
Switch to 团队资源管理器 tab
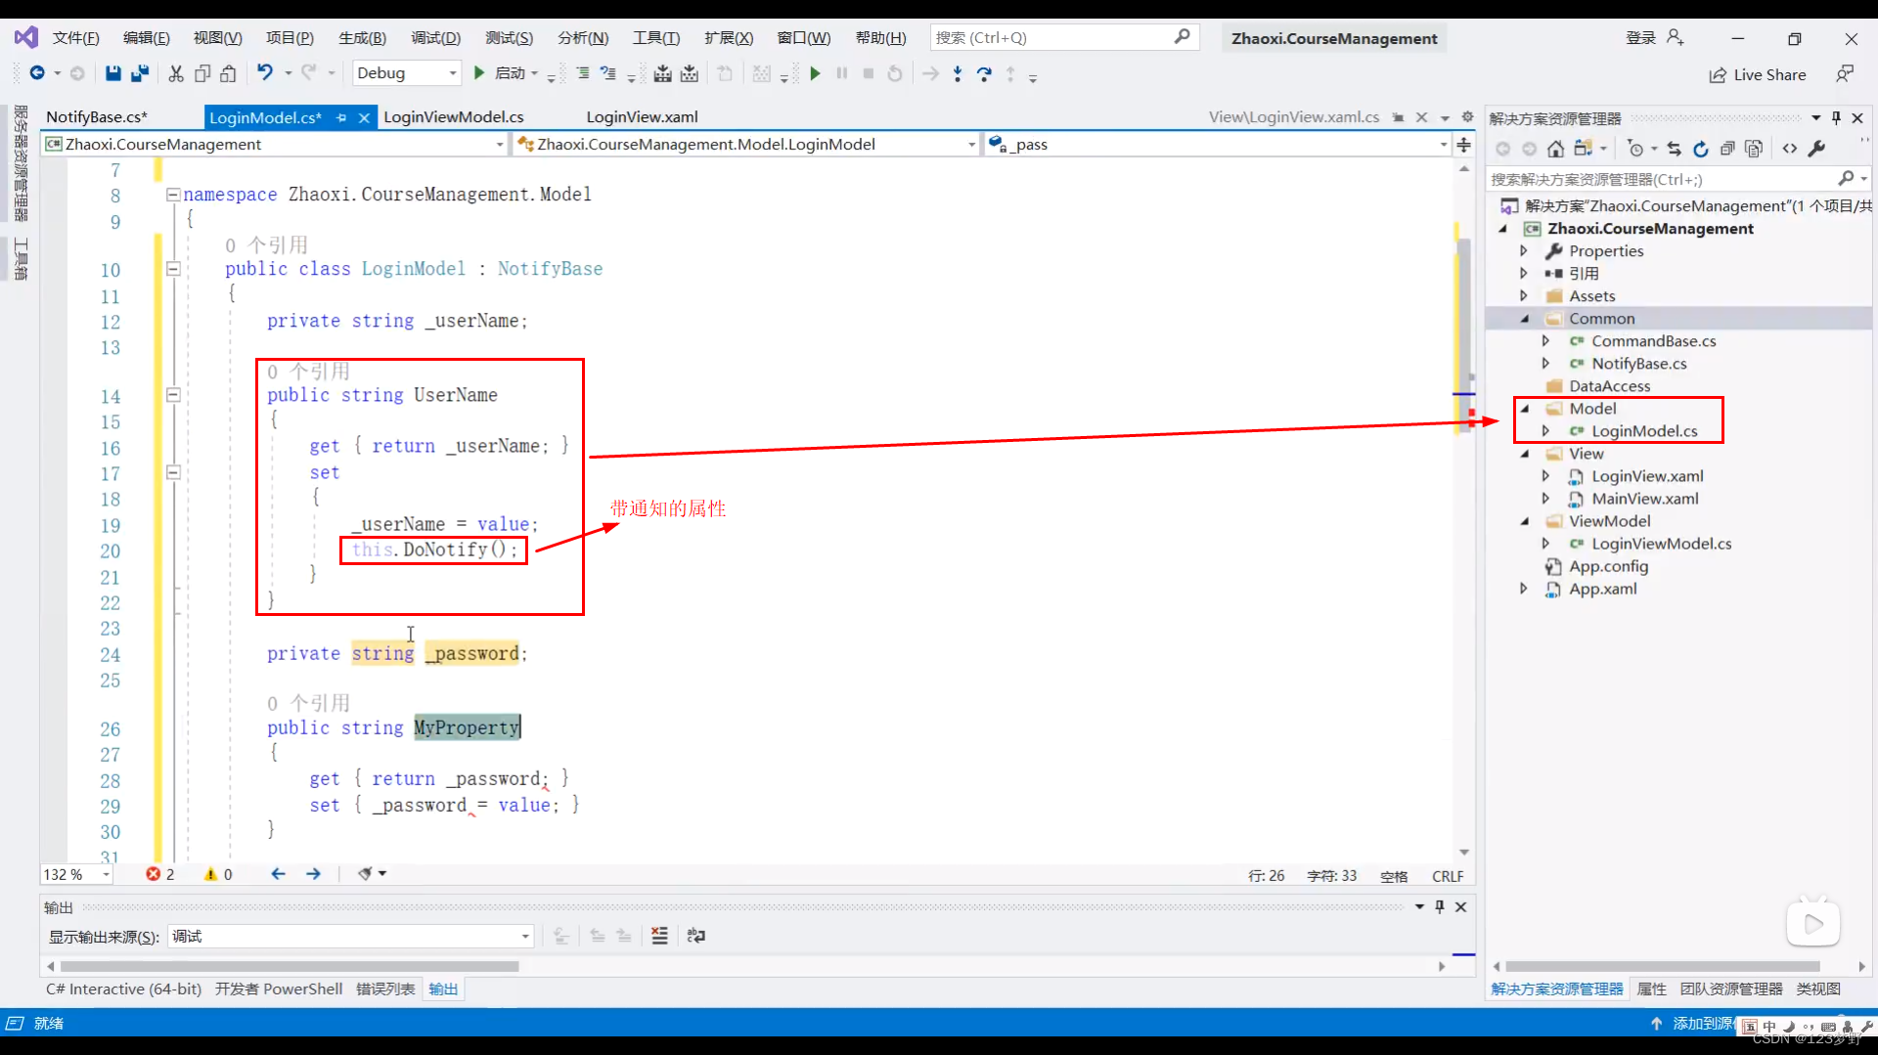tap(1731, 989)
